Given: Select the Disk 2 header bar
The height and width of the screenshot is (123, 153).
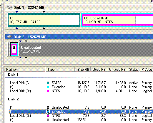Looking at the screenshot, I should pos(79,37).
